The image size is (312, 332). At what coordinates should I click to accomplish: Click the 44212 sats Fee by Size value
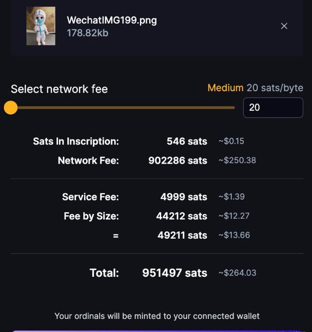pyautogui.click(x=181, y=216)
